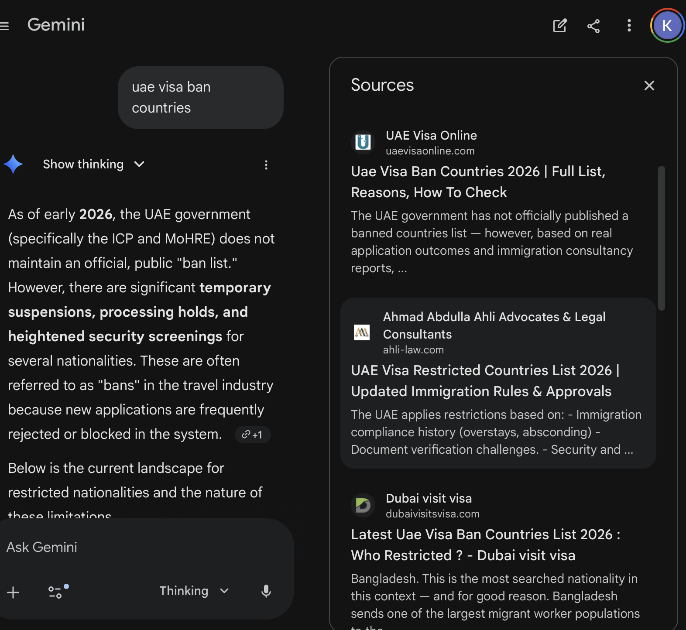This screenshot has height=630, width=686.
Task: Add a file with the plus button
Action: click(13, 592)
